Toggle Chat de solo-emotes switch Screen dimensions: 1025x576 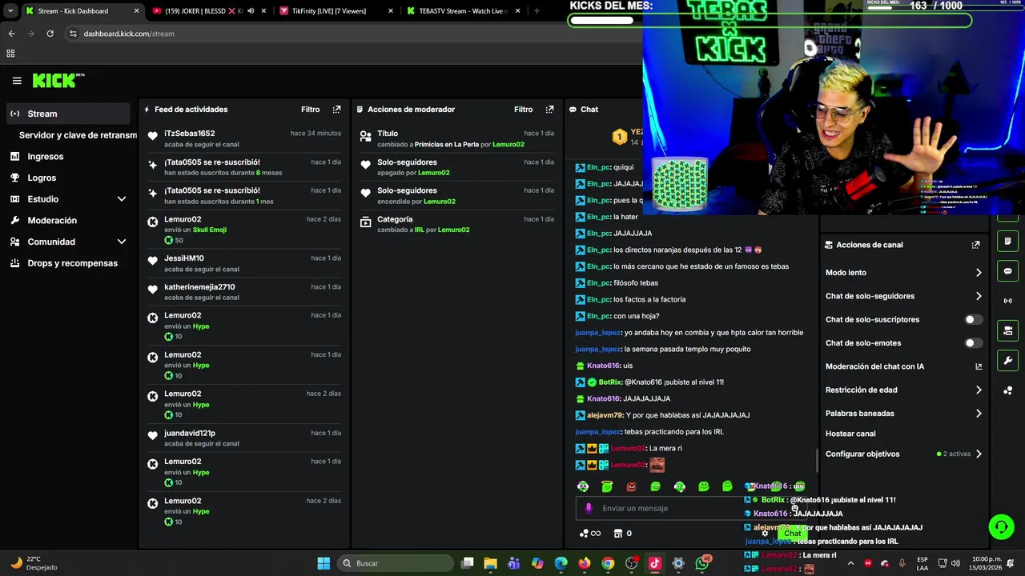pyautogui.click(x=973, y=343)
